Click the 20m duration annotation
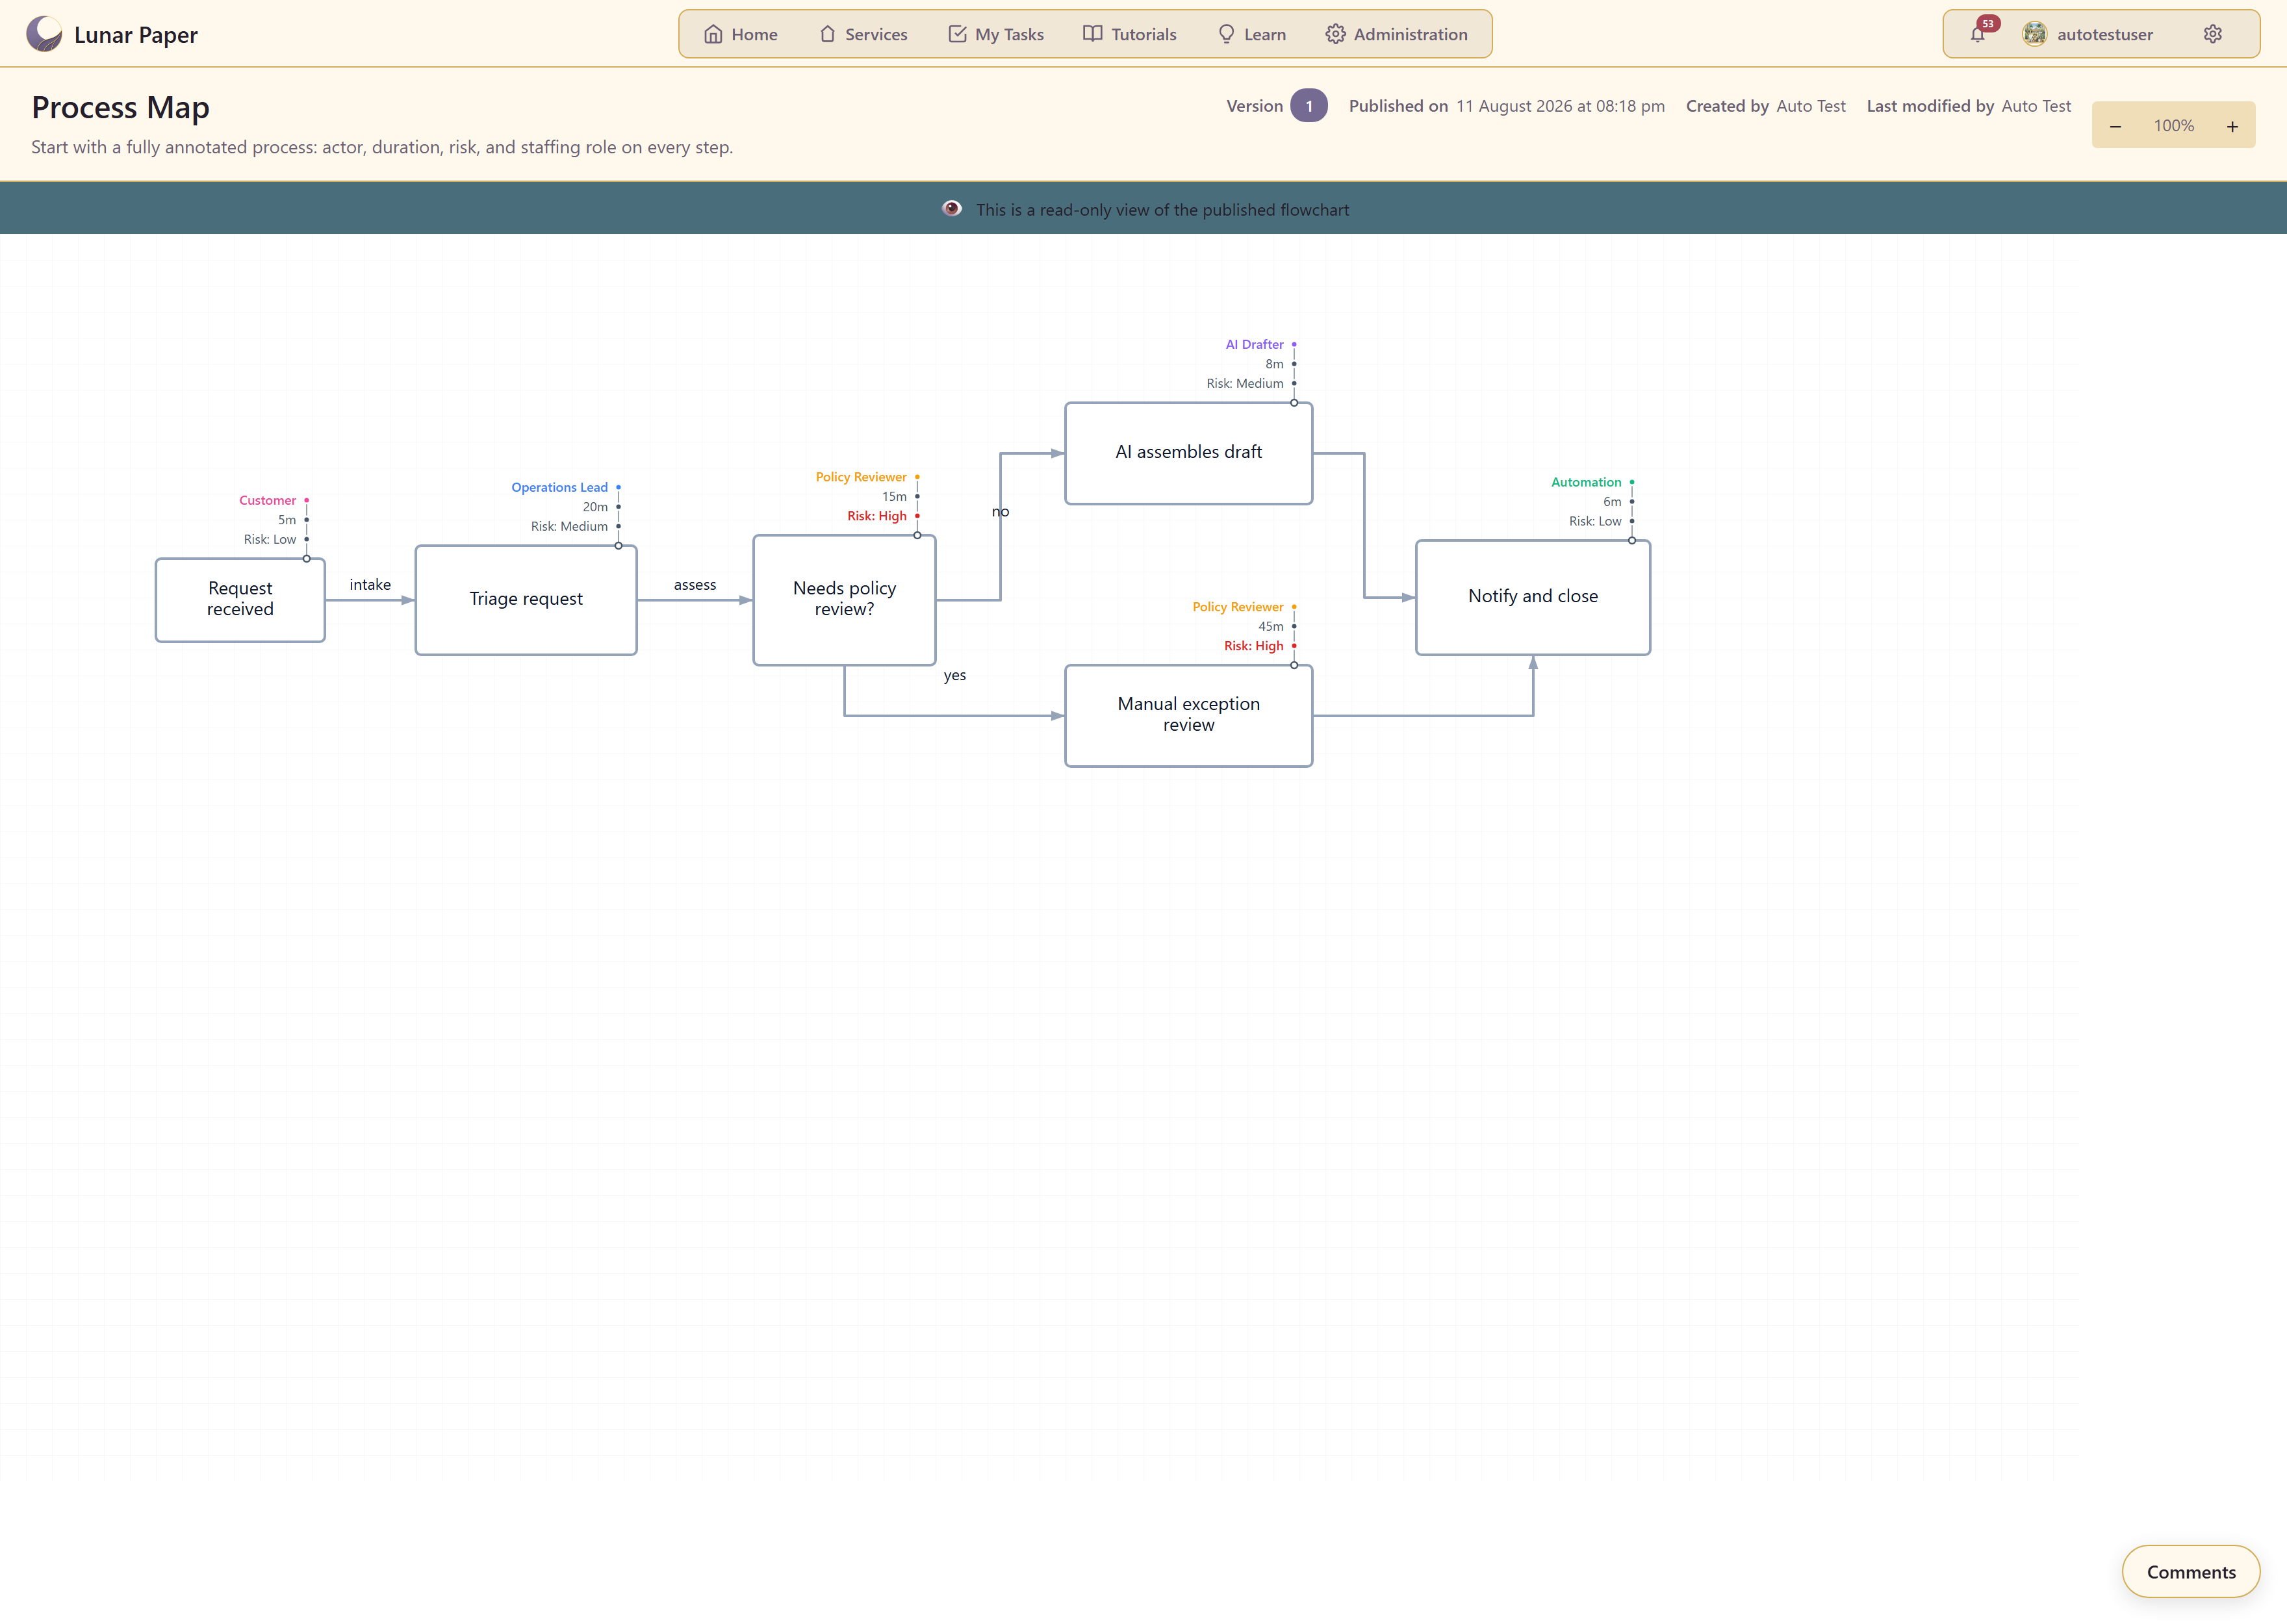This screenshot has width=2287, height=1624. point(595,507)
